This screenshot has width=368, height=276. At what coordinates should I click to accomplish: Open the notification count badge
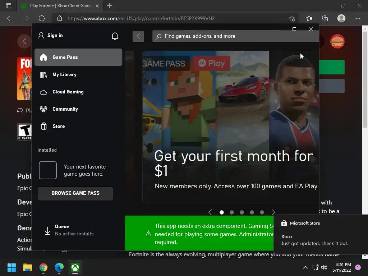click(358, 267)
